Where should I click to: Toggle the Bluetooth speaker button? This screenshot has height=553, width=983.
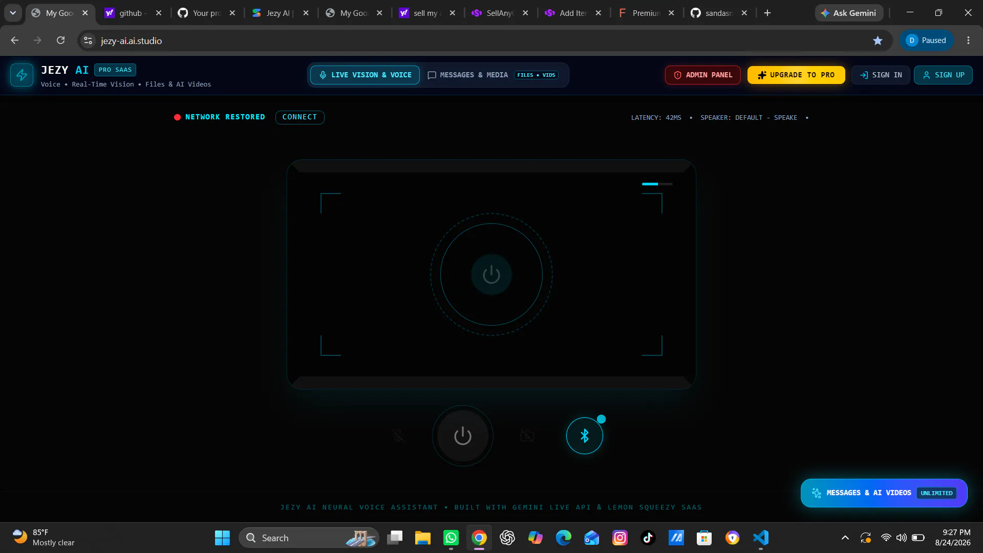pyautogui.click(x=584, y=436)
